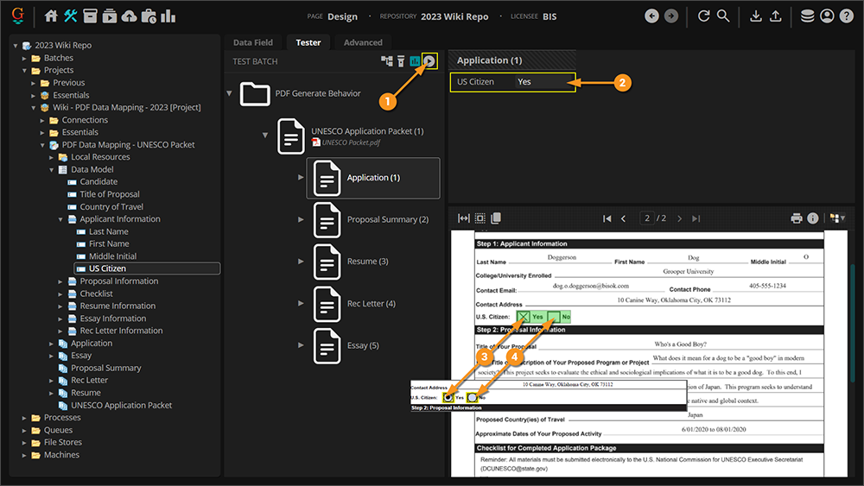
Task: Click the fit-to-width viewer icon
Action: (x=464, y=218)
